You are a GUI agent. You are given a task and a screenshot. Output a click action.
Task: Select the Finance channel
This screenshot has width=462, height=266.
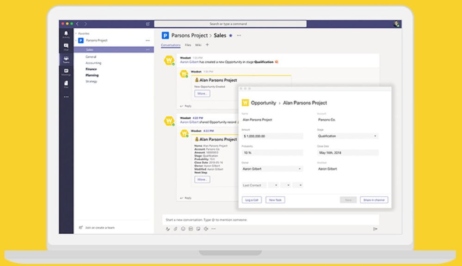pos(91,69)
